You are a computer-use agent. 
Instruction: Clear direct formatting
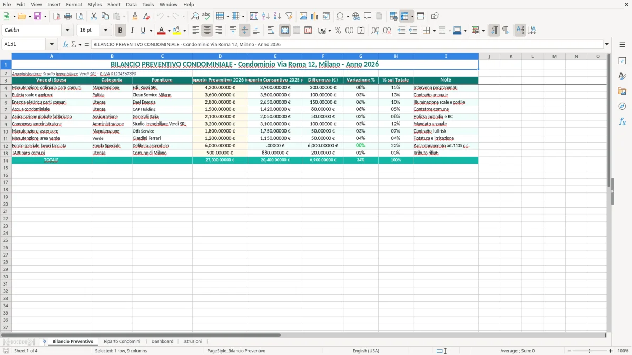coord(146,16)
